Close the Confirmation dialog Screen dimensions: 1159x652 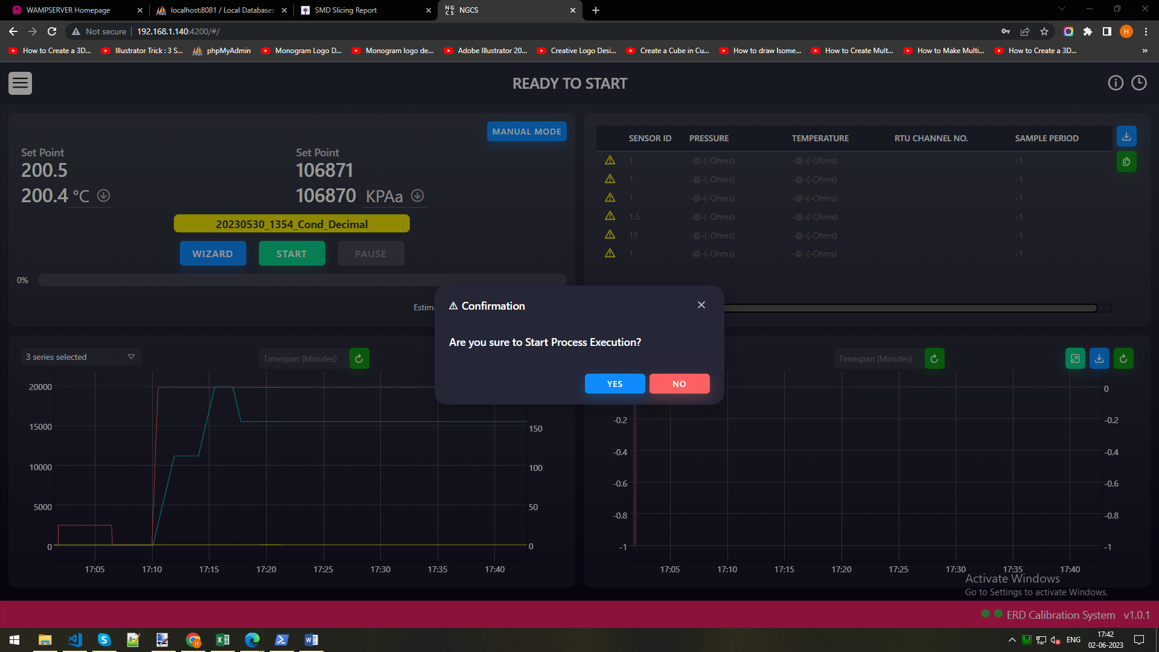click(x=701, y=305)
